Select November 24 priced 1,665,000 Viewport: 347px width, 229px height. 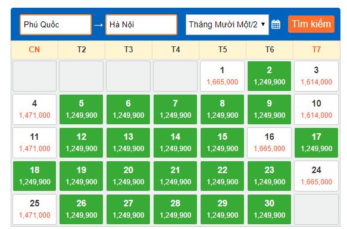click(316, 176)
